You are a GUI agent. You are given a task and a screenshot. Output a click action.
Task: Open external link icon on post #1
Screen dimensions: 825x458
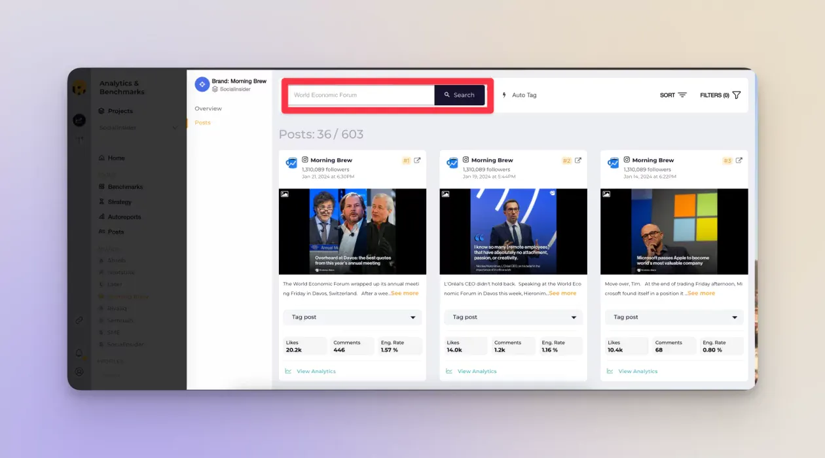pos(417,160)
